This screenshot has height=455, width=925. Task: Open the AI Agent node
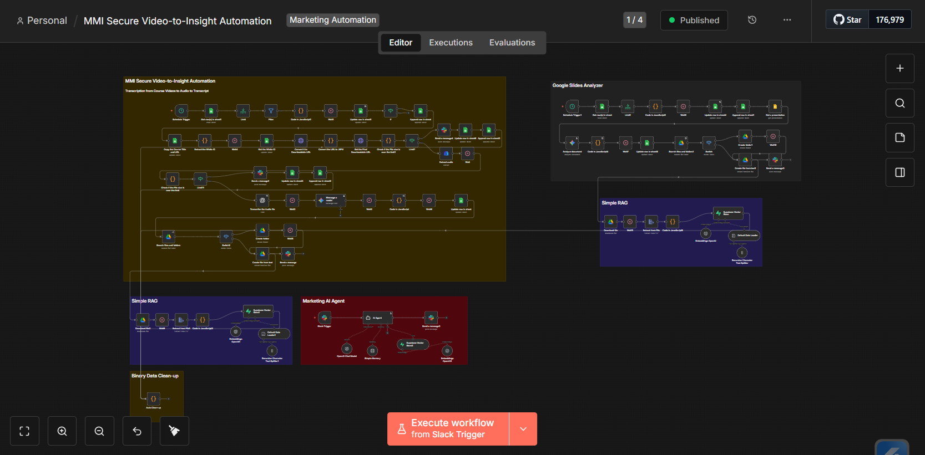click(x=377, y=318)
